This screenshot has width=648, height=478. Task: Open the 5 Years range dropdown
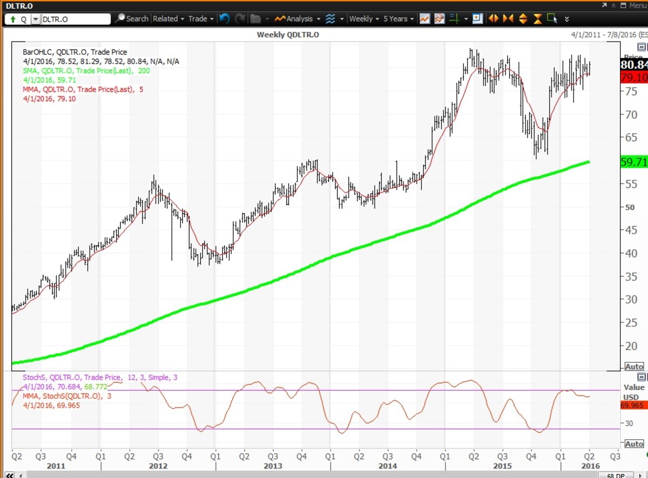(399, 18)
